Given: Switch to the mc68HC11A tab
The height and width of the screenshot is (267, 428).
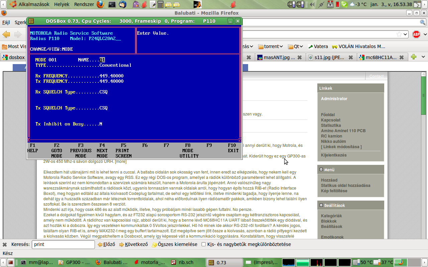Looking at the screenshot, I should point(382,57).
